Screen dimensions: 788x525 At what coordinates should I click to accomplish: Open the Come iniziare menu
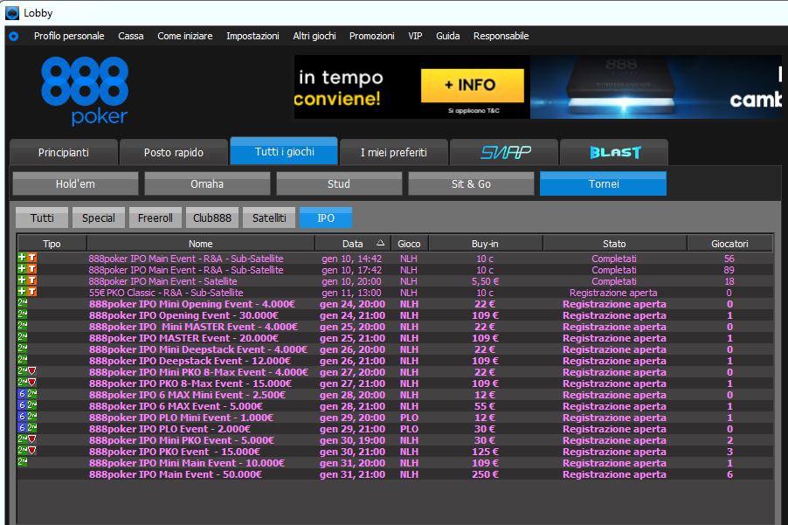185,36
